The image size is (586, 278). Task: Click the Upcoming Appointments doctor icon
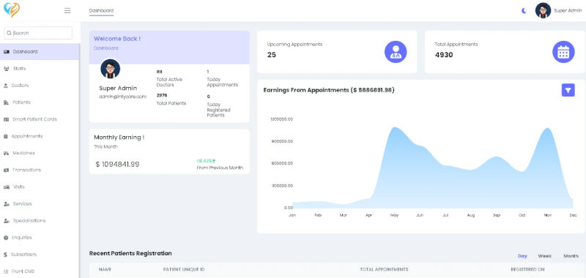tap(396, 52)
